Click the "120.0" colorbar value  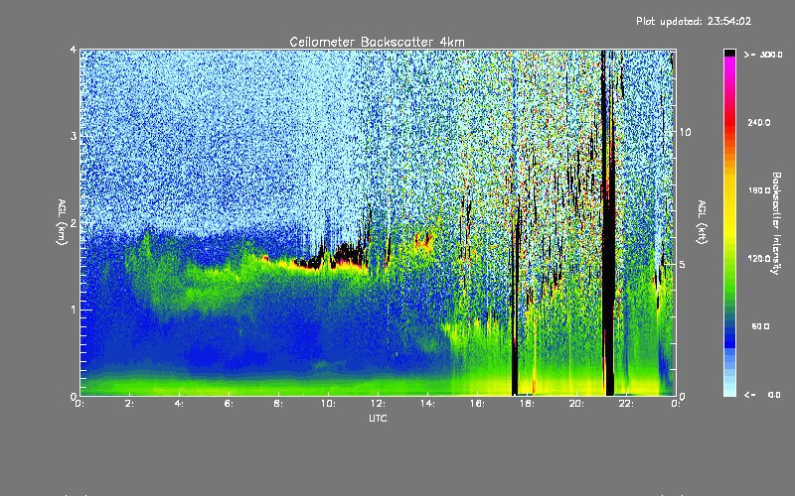click(759, 258)
